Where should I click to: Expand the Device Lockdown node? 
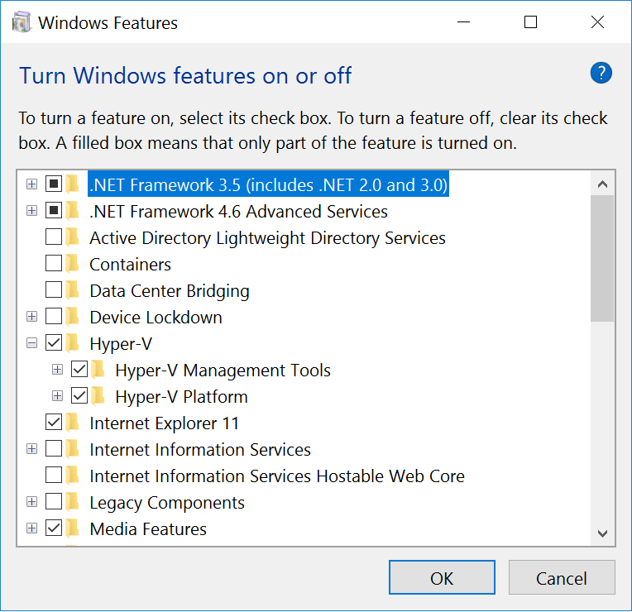(31, 317)
